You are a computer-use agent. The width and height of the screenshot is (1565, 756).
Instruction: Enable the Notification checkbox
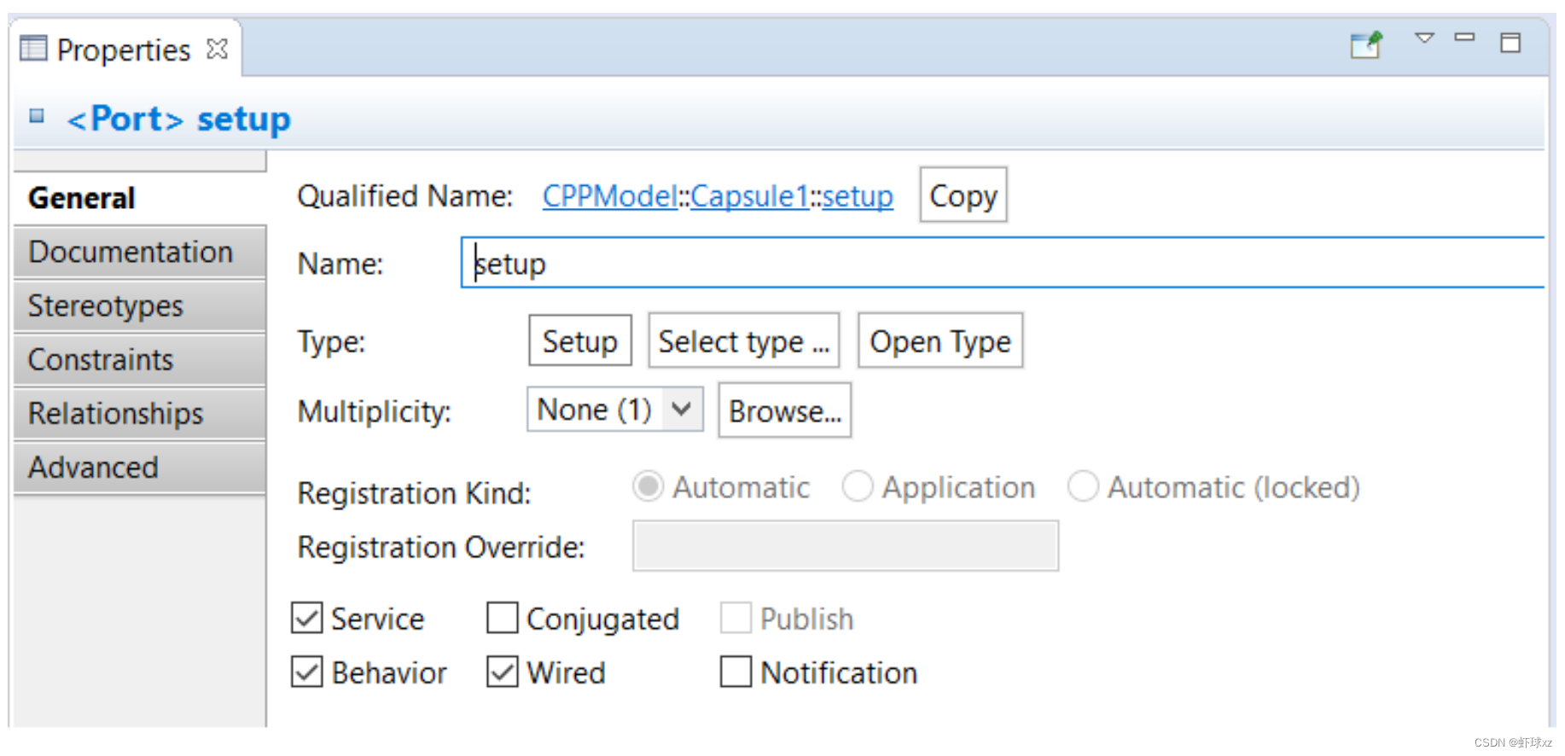tap(736, 672)
